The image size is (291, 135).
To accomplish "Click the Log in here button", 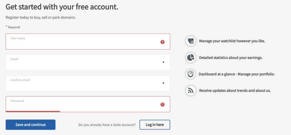I will [155, 125].
